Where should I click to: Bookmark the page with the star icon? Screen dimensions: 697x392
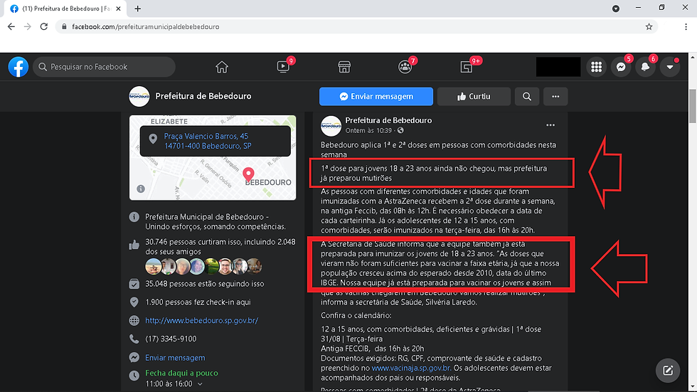click(x=649, y=26)
